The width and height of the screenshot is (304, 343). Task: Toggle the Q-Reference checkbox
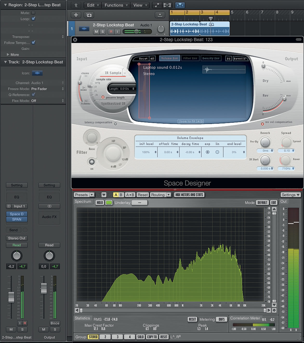click(33, 95)
